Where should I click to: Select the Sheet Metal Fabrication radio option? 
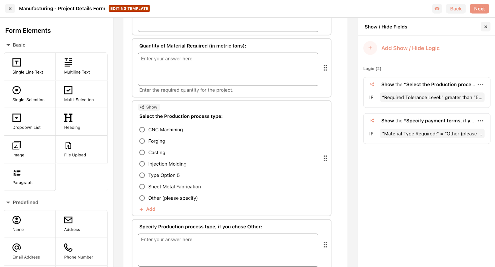tap(142, 187)
